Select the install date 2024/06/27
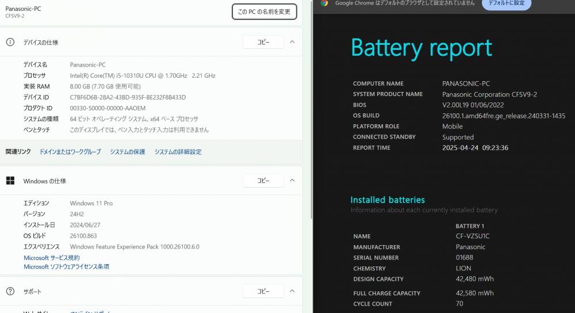Screen dimensions: 575x313 click(85, 225)
